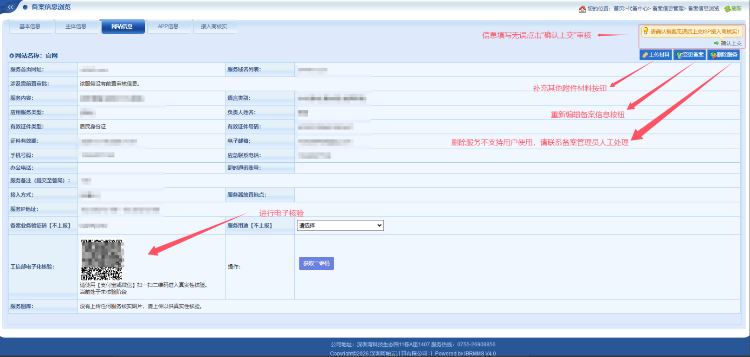Click the home icon in breadcrumb

point(582,9)
